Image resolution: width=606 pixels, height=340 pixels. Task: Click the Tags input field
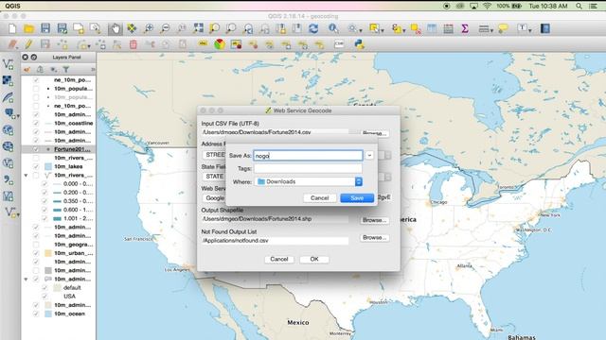point(308,168)
